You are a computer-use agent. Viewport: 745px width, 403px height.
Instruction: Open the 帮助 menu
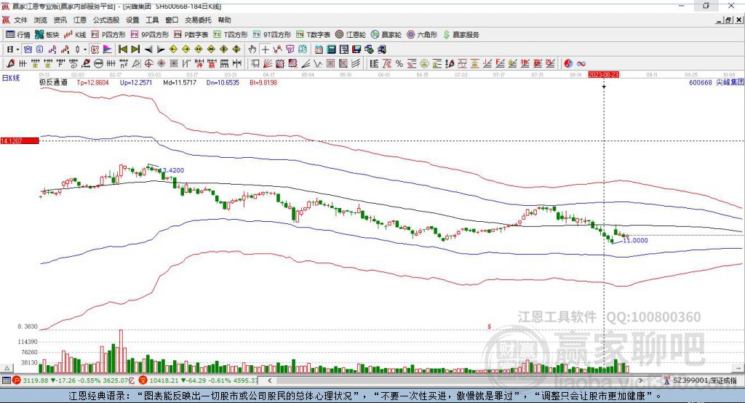coord(224,20)
